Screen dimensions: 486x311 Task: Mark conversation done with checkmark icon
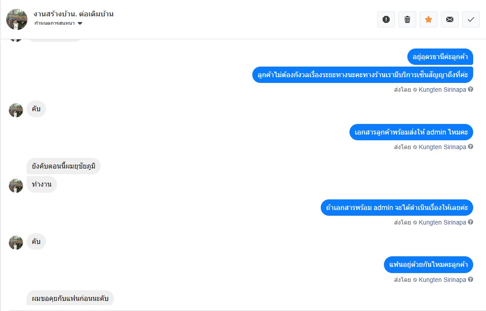click(471, 19)
